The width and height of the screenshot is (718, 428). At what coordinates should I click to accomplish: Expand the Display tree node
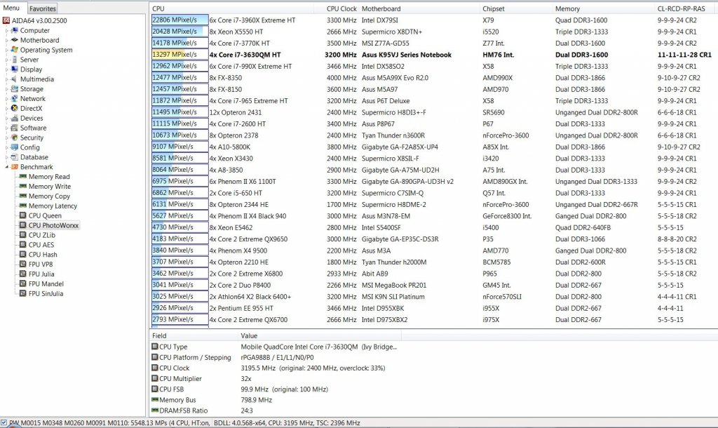[x=6, y=69]
